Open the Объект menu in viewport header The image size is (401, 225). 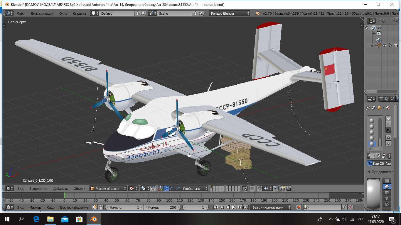coord(79,189)
